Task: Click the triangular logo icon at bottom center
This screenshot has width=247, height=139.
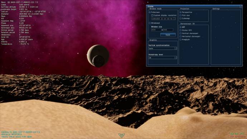Action: pyautogui.click(x=122, y=135)
